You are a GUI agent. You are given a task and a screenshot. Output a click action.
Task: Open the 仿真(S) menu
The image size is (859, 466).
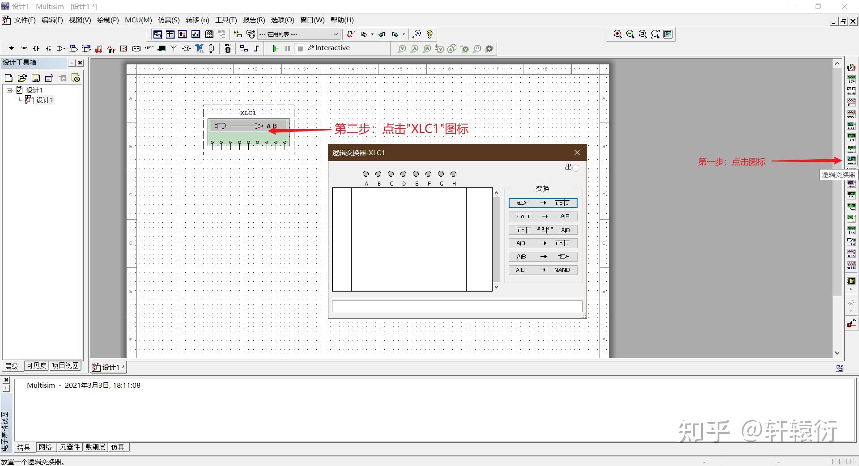pyautogui.click(x=169, y=20)
